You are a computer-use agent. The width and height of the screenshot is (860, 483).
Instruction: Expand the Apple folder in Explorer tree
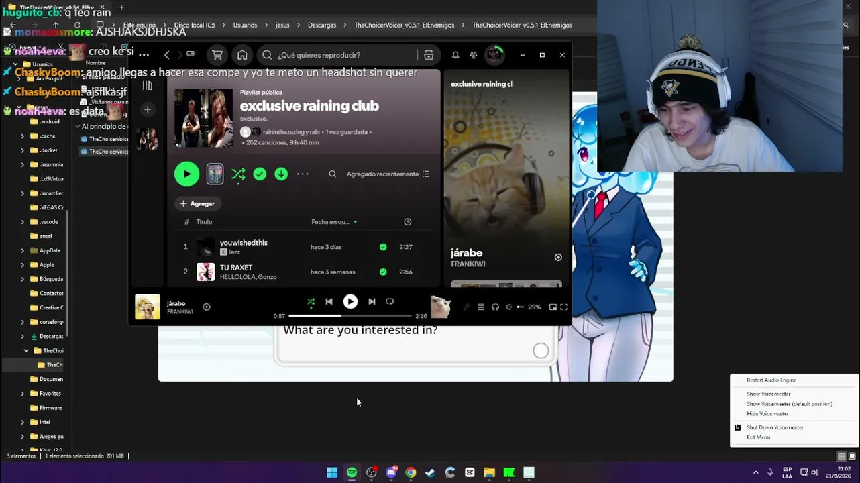point(23,265)
